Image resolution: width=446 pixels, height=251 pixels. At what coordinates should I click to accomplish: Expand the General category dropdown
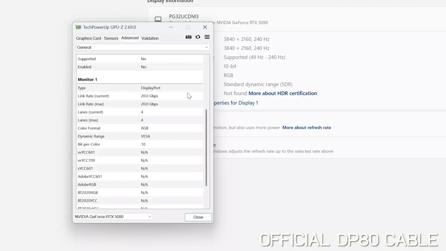pos(143,47)
